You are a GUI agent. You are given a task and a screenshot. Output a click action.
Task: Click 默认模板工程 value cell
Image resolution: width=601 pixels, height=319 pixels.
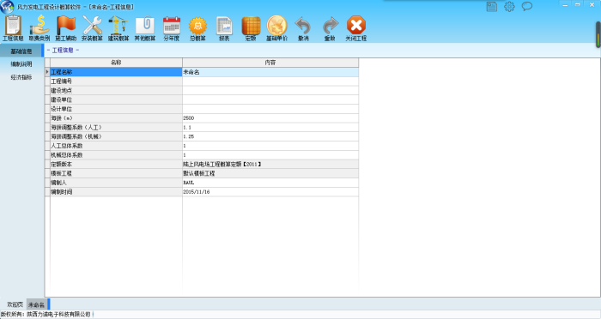pos(270,173)
